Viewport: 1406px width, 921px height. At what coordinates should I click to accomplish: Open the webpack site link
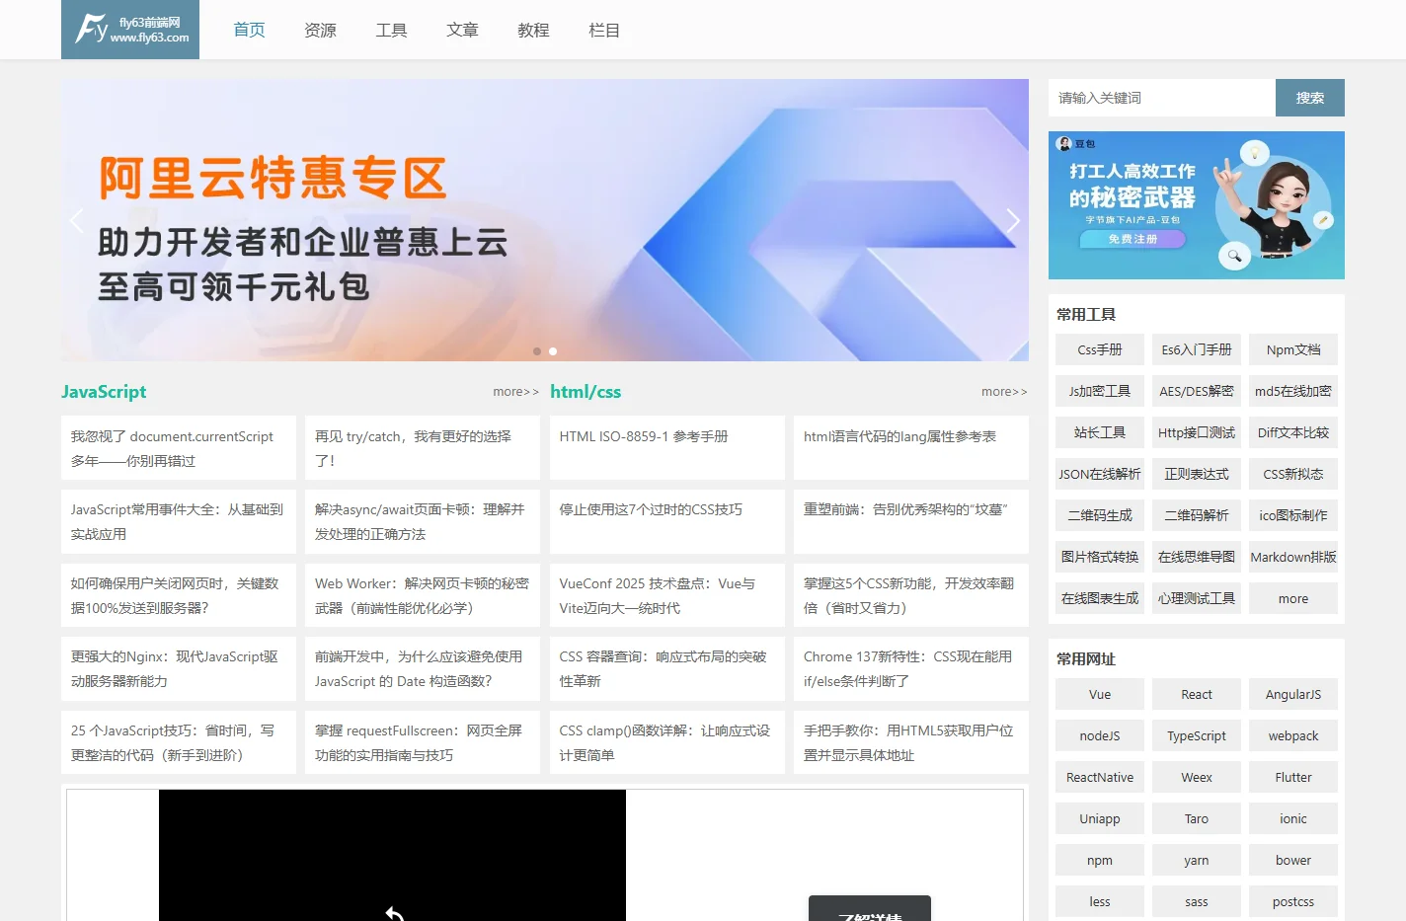coord(1293,735)
